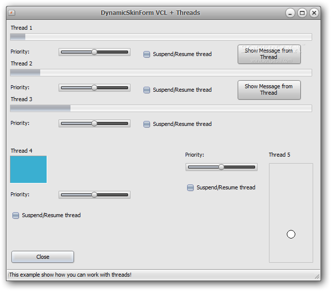
Task: Click Thread 2 priority slider thumb
Action: point(94,88)
